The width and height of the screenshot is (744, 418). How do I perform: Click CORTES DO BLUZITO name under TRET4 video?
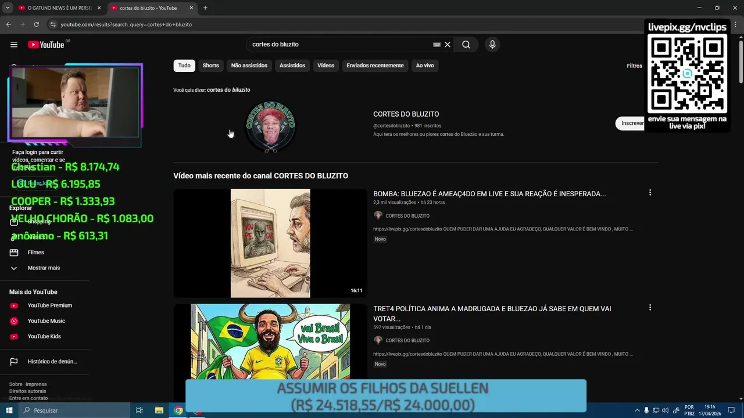407,341
